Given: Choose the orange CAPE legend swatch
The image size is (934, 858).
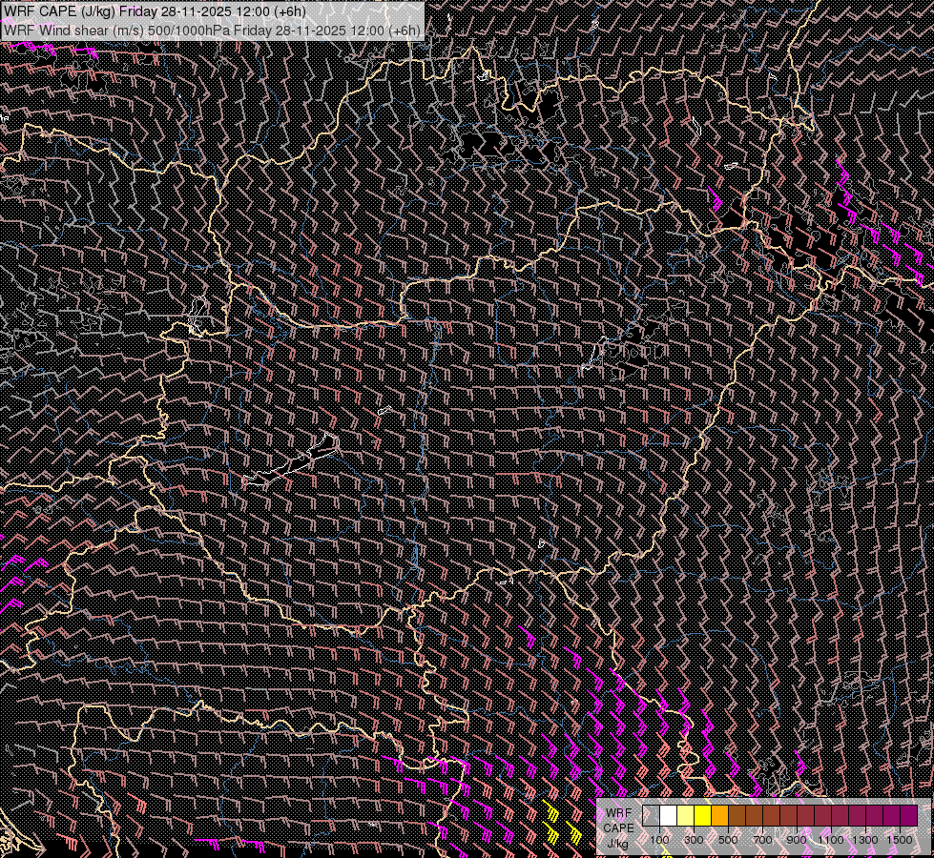Looking at the screenshot, I should pos(720,815).
